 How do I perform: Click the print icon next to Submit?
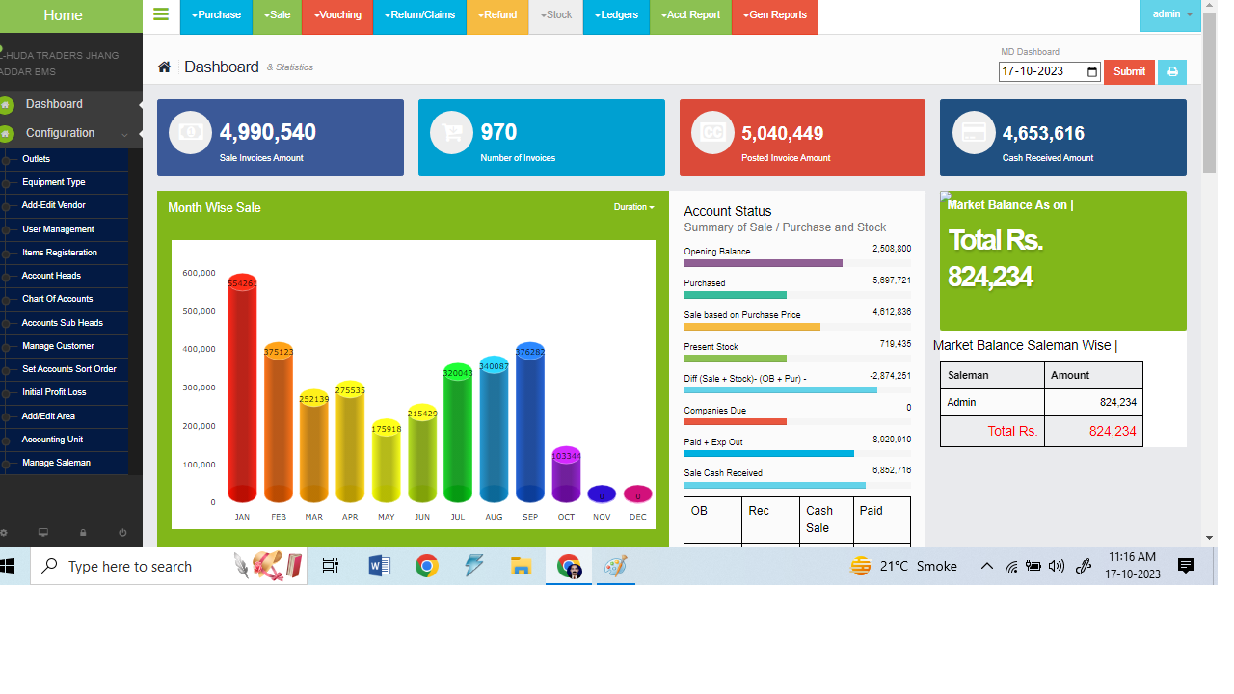1171,71
